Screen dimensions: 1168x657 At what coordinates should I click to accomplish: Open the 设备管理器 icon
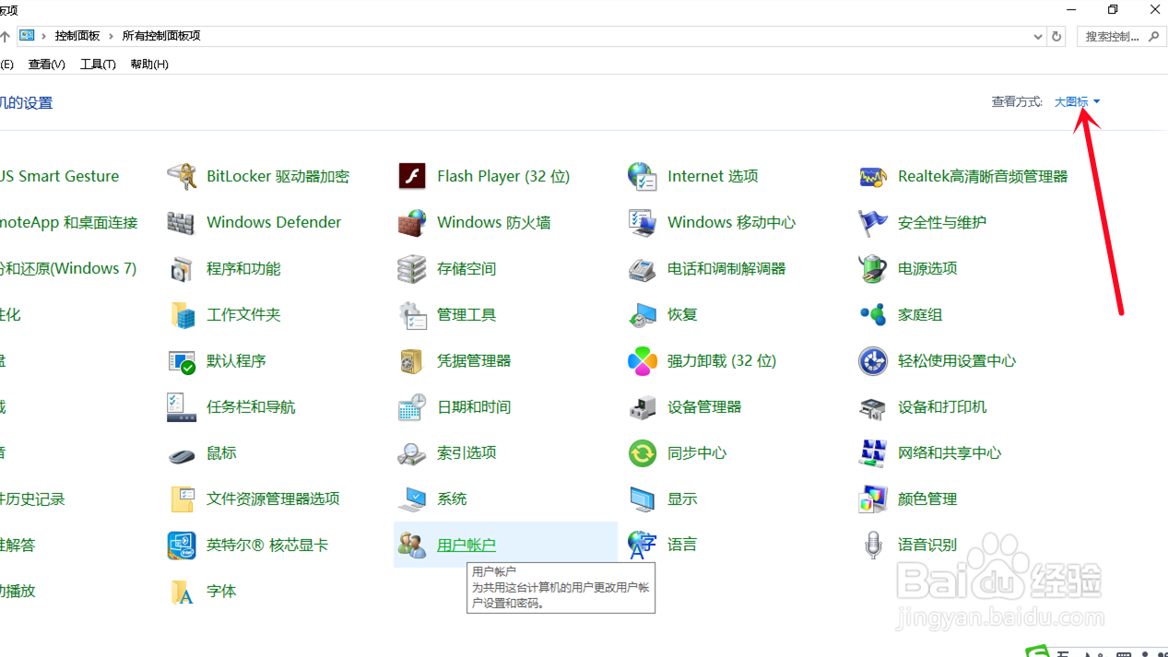click(x=643, y=406)
